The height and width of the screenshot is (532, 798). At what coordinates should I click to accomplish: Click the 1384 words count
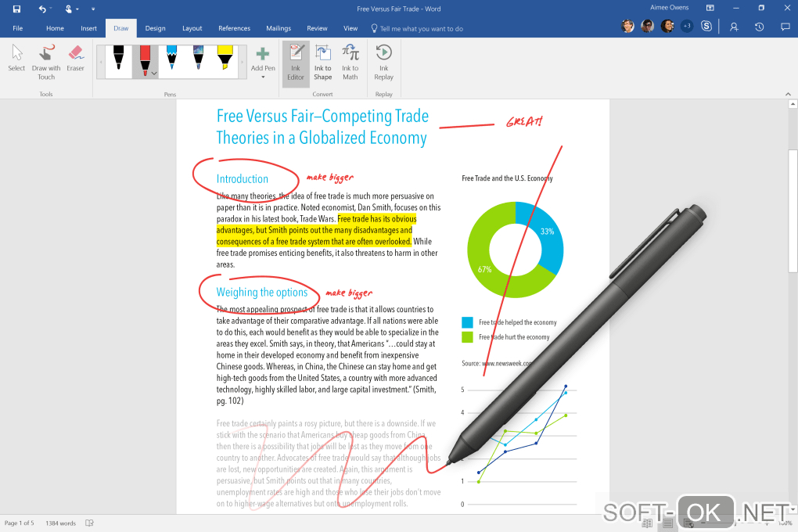(x=60, y=523)
